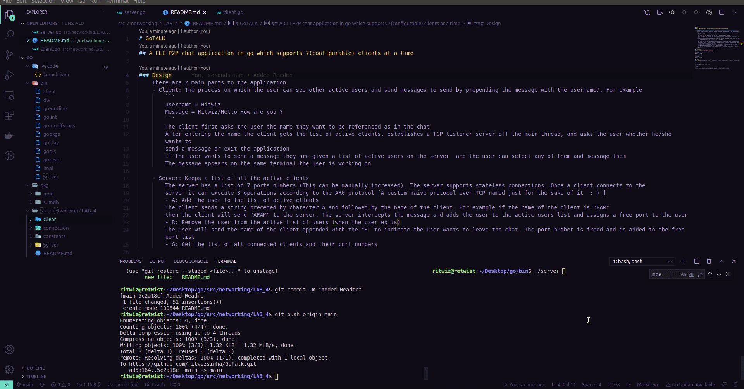This screenshot has height=389, width=744.
Task: Expand the sumdb folder
Action: pyautogui.click(x=31, y=202)
